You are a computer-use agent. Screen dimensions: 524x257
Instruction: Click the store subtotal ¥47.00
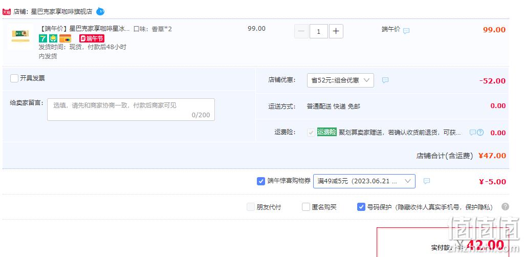(x=492, y=156)
